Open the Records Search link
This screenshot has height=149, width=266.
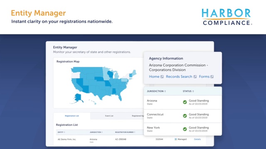click(x=179, y=77)
